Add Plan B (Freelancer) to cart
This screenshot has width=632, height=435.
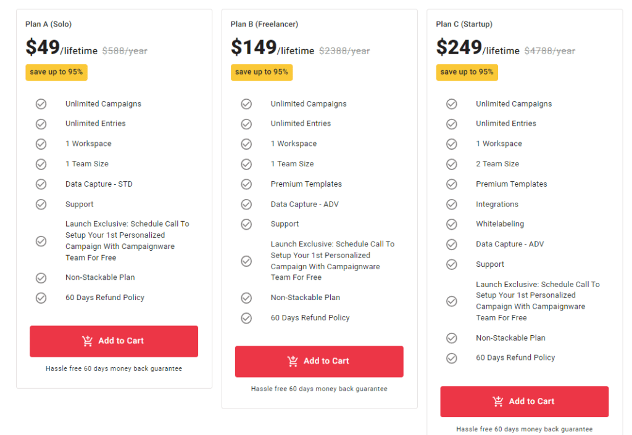[x=318, y=362]
